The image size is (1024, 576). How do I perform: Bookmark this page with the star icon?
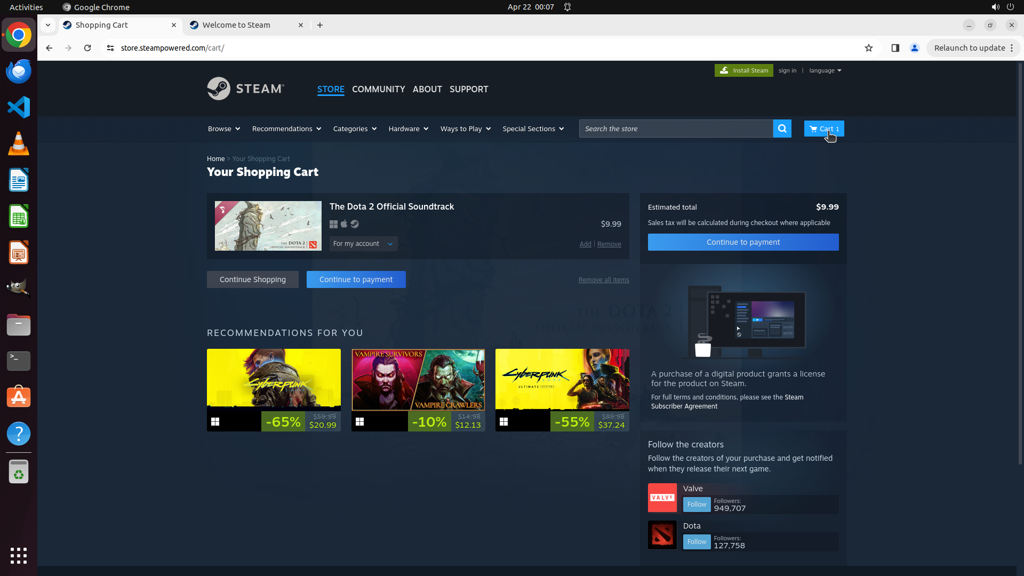[868, 48]
